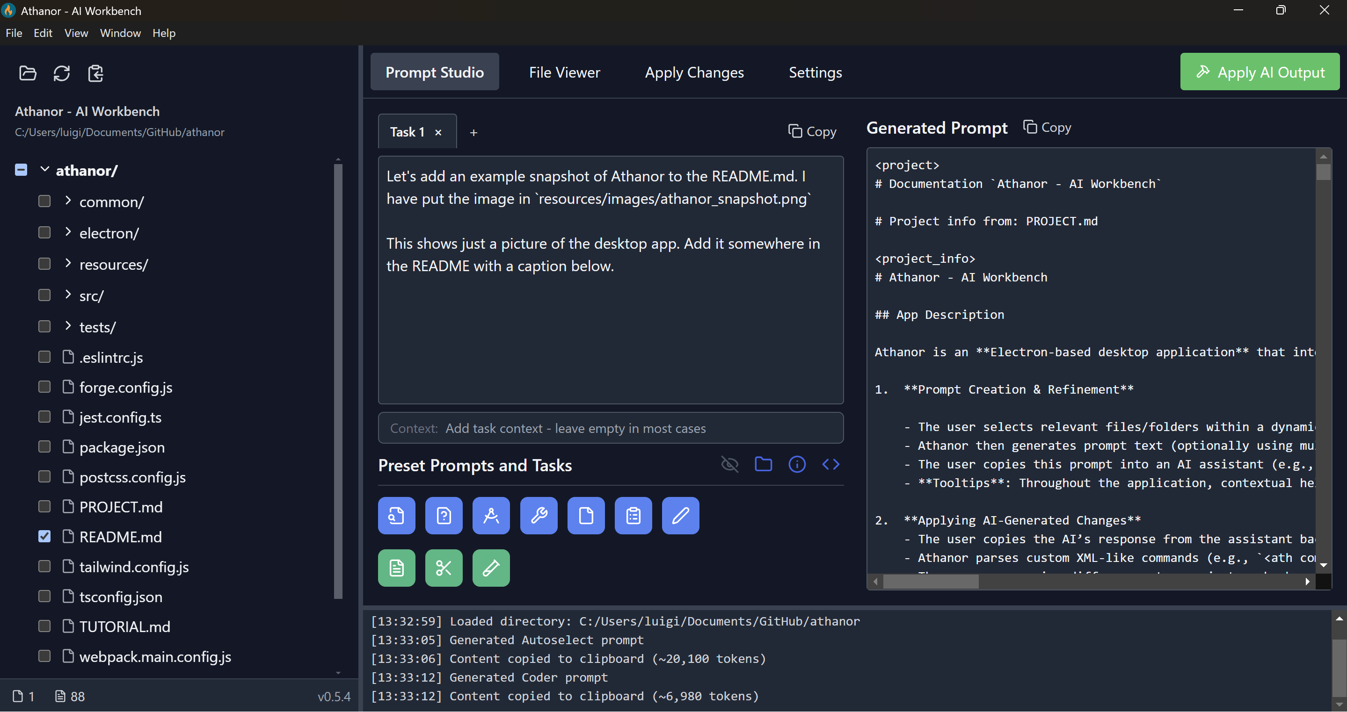Click the wrench preset prompt icon
The image size is (1347, 712).
click(x=539, y=516)
